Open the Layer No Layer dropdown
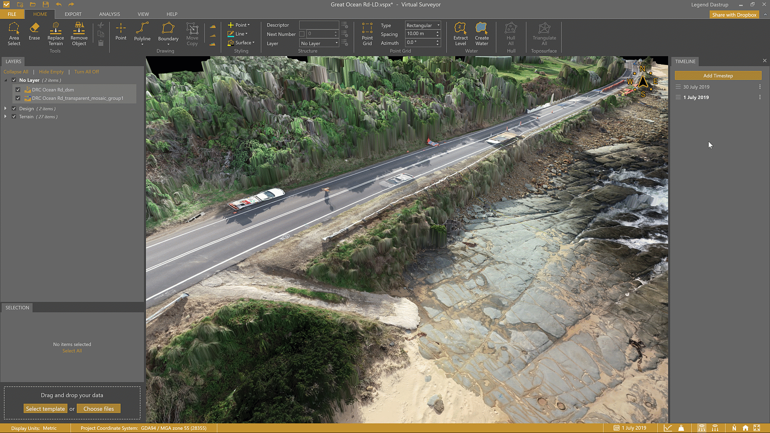Screen dimensions: 770x433 click(x=319, y=43)
